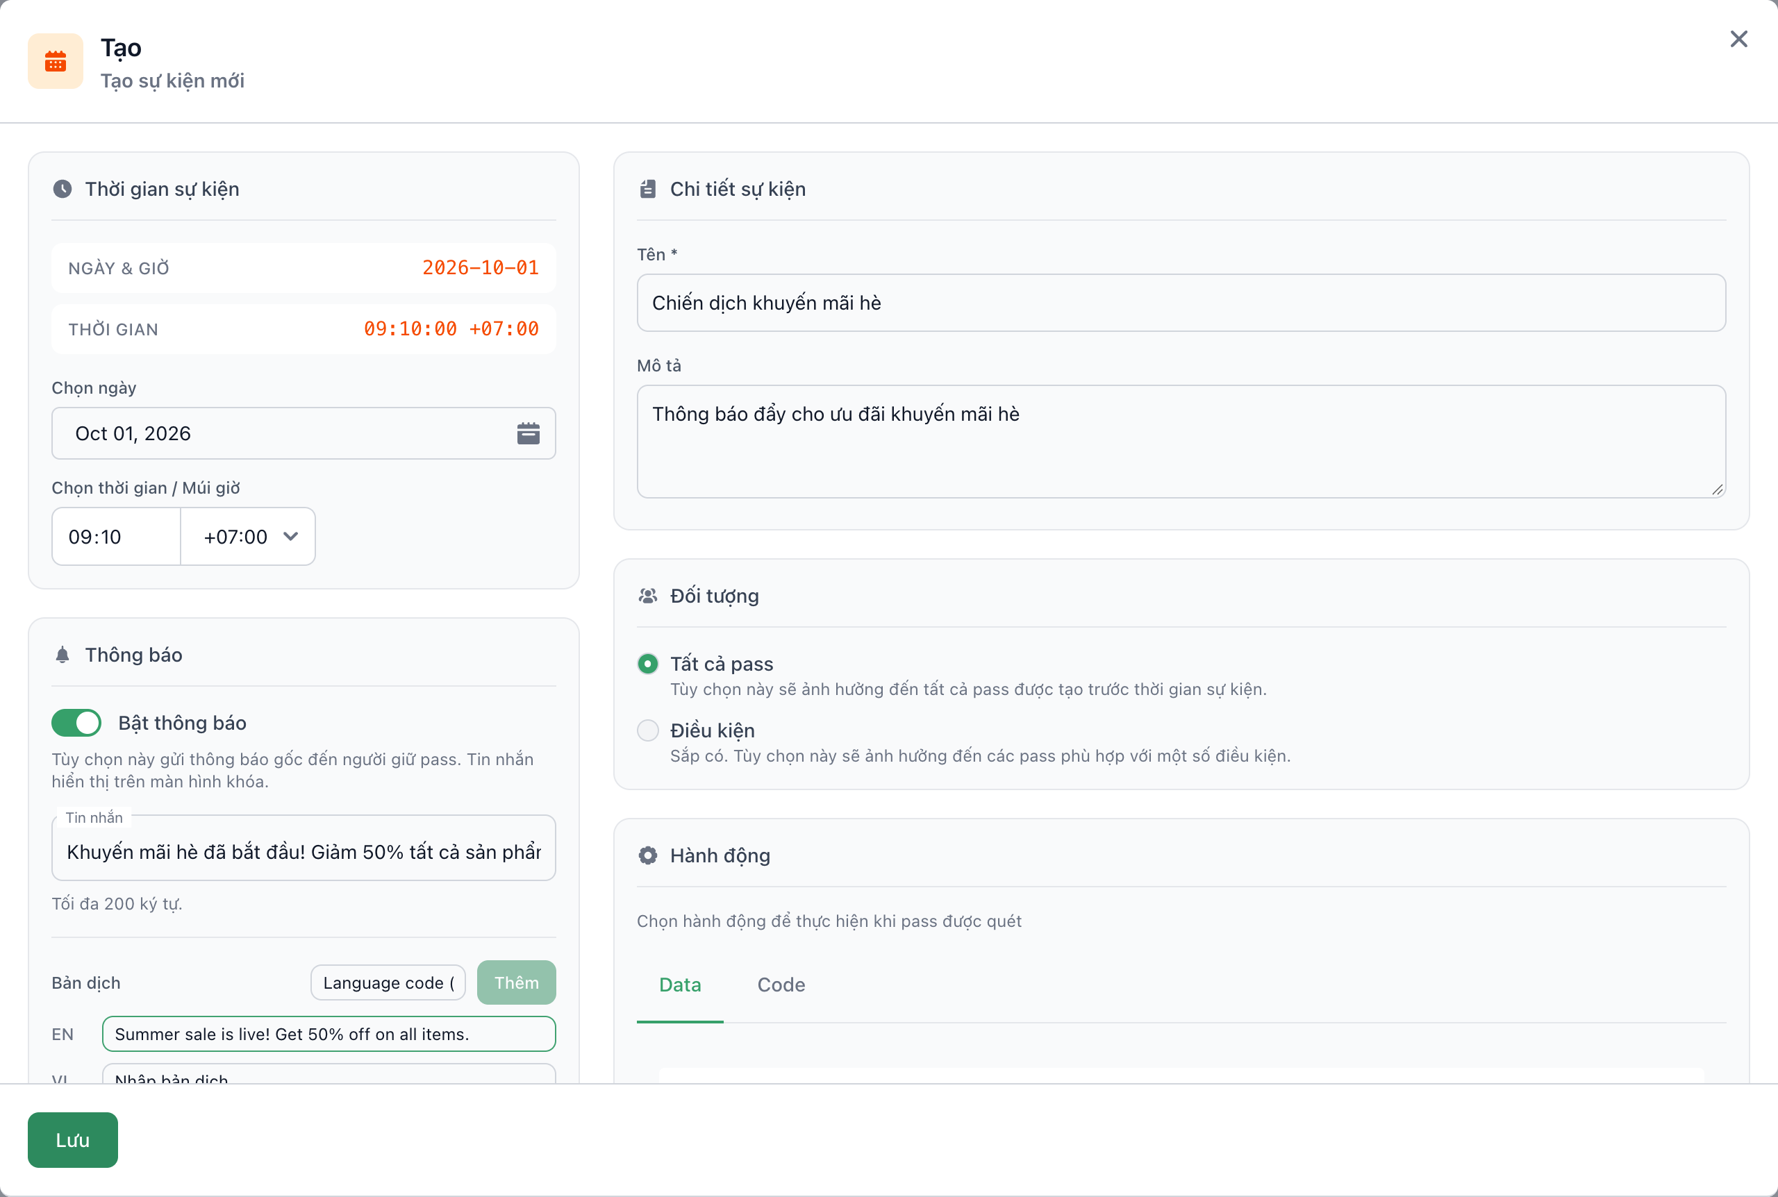Click the Lưu save button

click(72, 1140)
